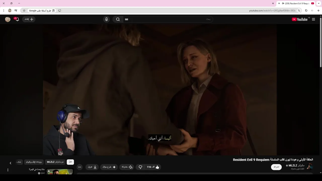Open a new browser tab
Viewport: 322px width, 181px height.
(x=273, y=4)
